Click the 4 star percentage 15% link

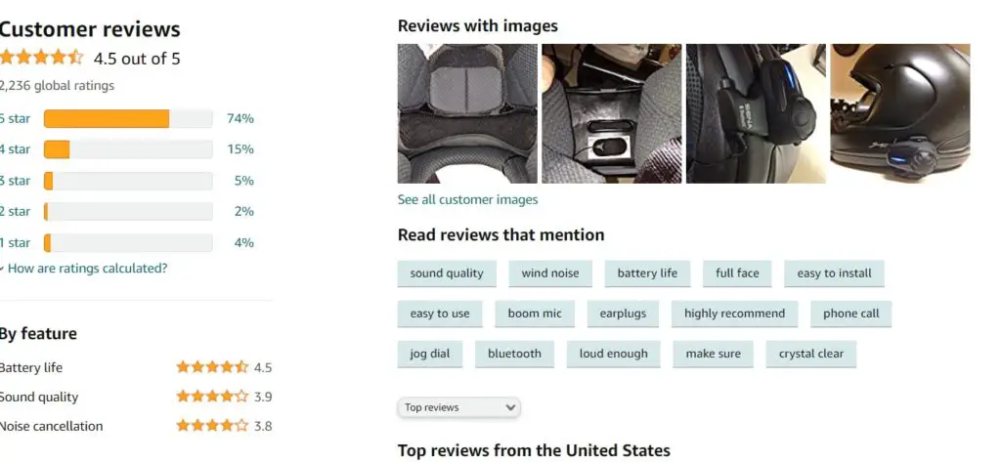coord(240,149)
